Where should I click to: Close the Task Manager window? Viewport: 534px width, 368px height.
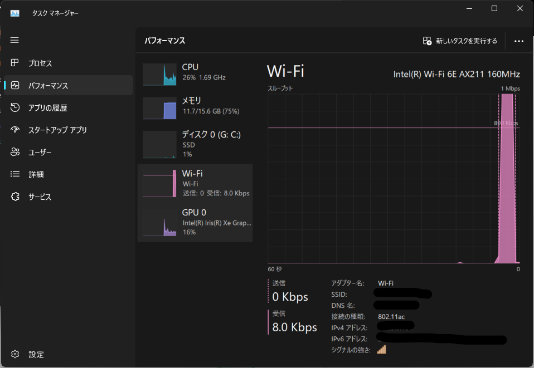[520, 8]
